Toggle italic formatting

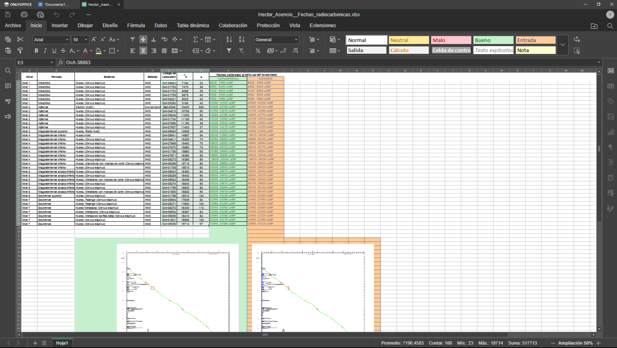click(x=45, y=51)
